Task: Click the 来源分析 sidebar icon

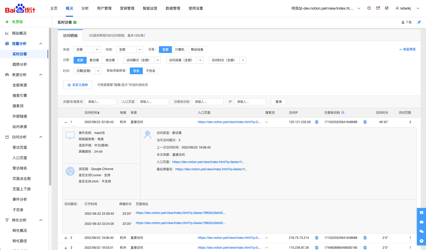Action: tap(7, 75)
